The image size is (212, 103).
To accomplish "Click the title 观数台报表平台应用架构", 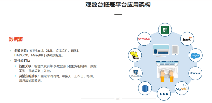I will [118, 5].
